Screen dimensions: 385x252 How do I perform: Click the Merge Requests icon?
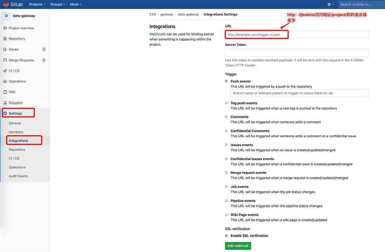point(5,60)
